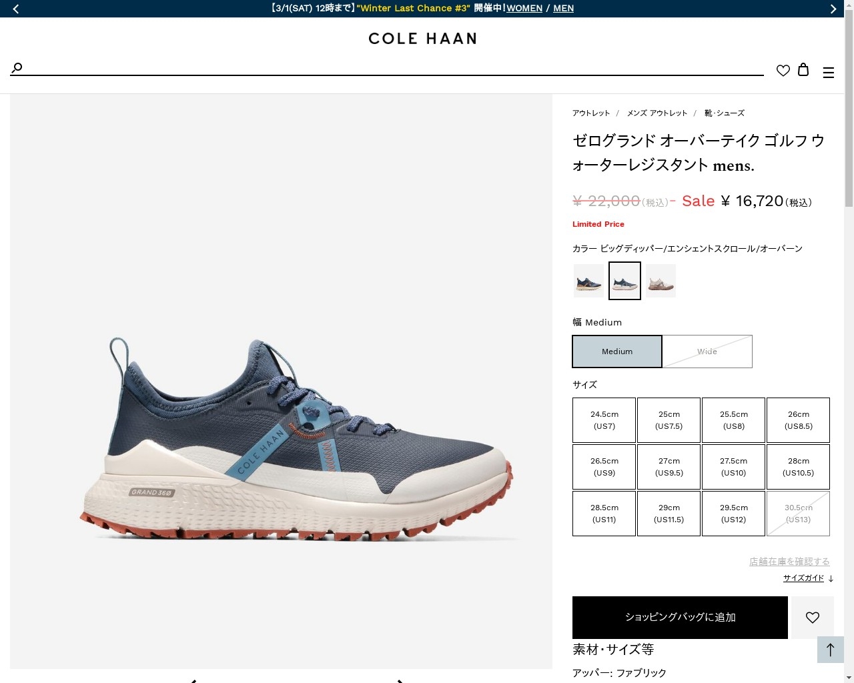This screenshot has width=854, height=683.
Task: Choose size 24.5cm (US7)
Action: point(604,420)
